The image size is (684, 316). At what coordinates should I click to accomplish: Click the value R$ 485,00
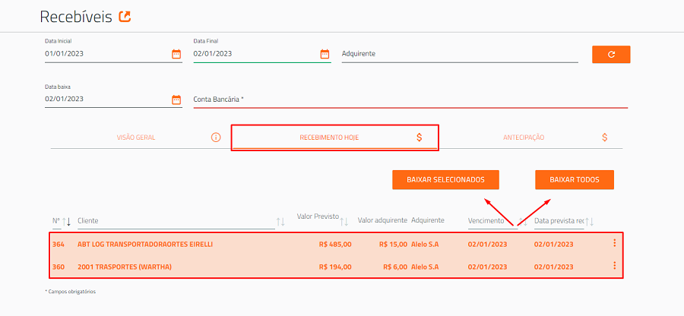334,245
